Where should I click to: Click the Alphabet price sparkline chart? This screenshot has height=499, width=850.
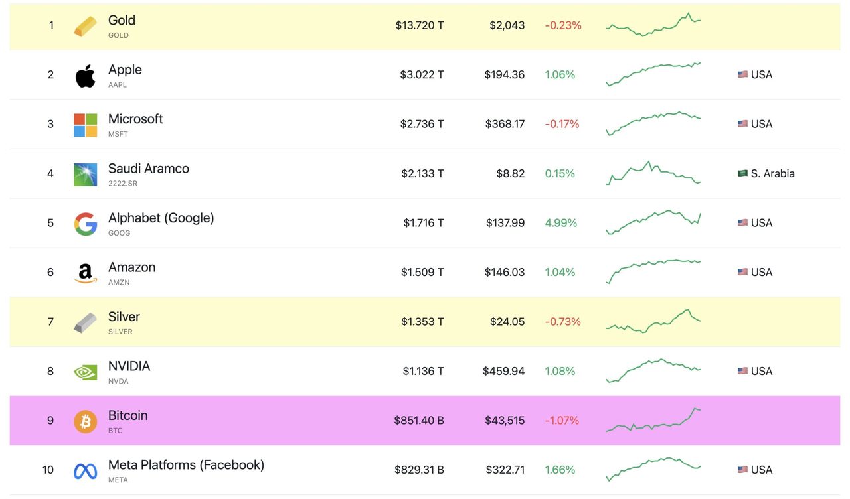(653, 222)
